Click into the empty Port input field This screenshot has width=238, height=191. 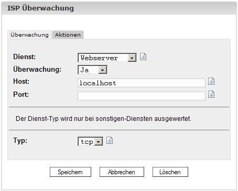point(142,96)
